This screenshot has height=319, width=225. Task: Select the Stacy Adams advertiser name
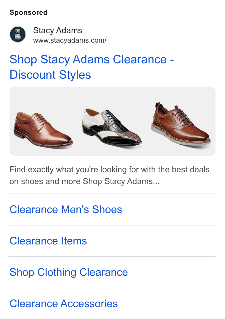click(58, 30)
